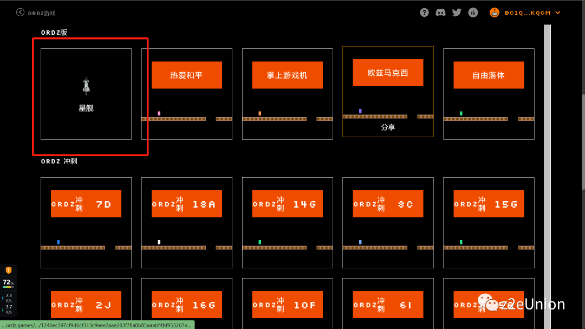Open the stats chart icon
585x329 pixels.
(x=473, y=12)
